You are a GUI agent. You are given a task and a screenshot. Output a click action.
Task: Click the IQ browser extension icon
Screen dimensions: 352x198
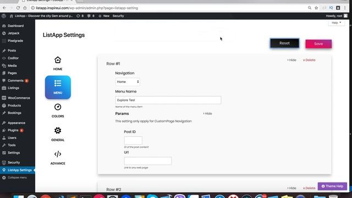(x=331, y=8)
